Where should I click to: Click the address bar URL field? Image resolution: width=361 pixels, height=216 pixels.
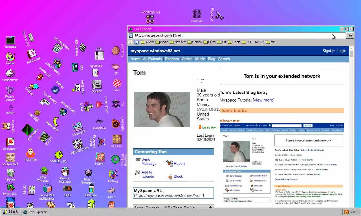pos(239,35)
